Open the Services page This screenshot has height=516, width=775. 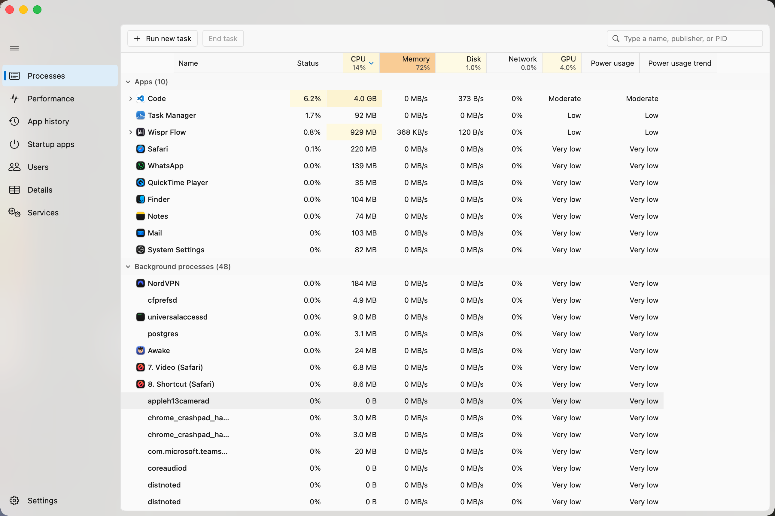pyautogui.click(x=60, y=212)
